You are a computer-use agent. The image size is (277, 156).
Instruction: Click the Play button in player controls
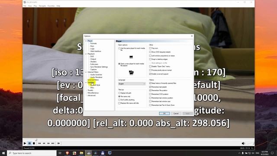25,143
